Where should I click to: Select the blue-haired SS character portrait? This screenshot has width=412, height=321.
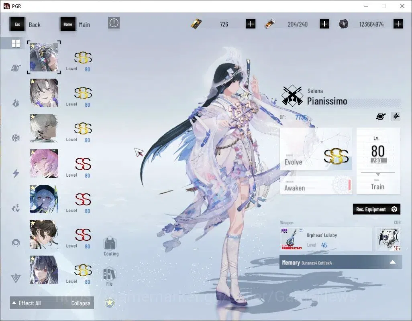(44, 199)
